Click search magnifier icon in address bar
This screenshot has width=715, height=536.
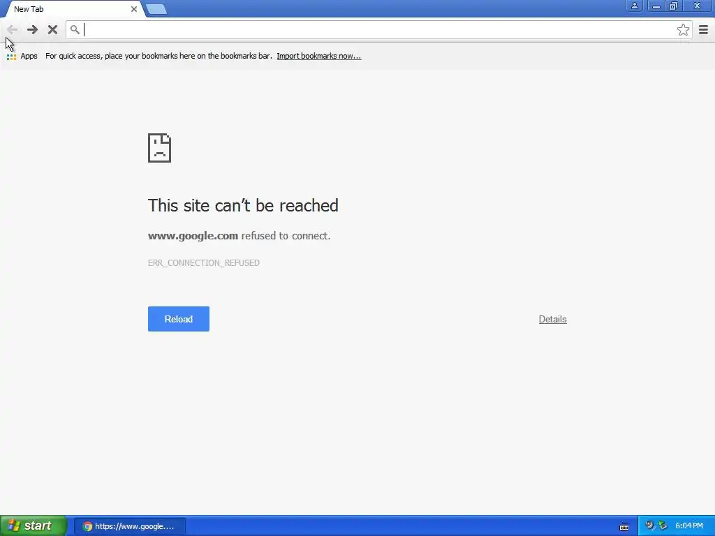(75, 29)
